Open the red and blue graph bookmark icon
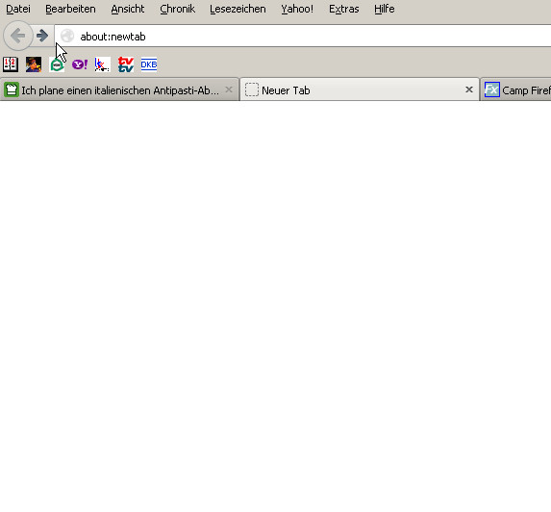This screenshot has height=512, width=551. (x=103, y=64)
